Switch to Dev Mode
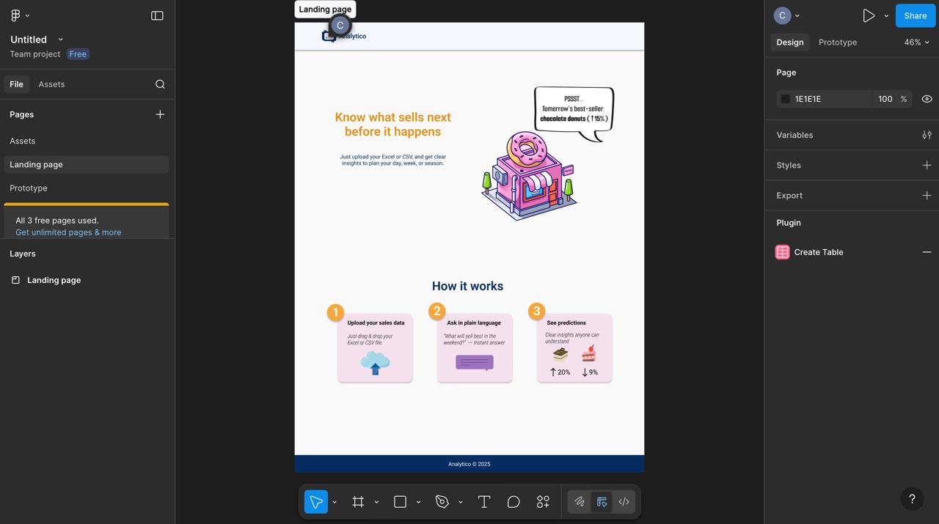 (x=624, y=501)
